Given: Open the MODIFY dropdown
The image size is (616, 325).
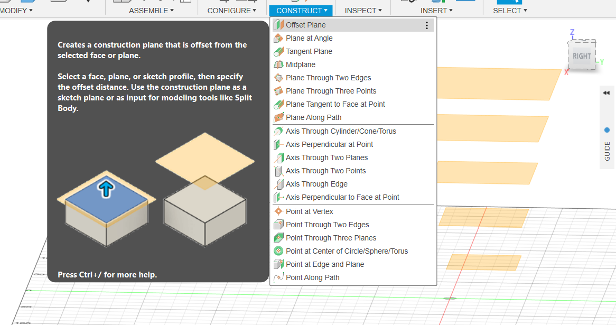Looking at the screenshot, I should [x=16, y=11].
